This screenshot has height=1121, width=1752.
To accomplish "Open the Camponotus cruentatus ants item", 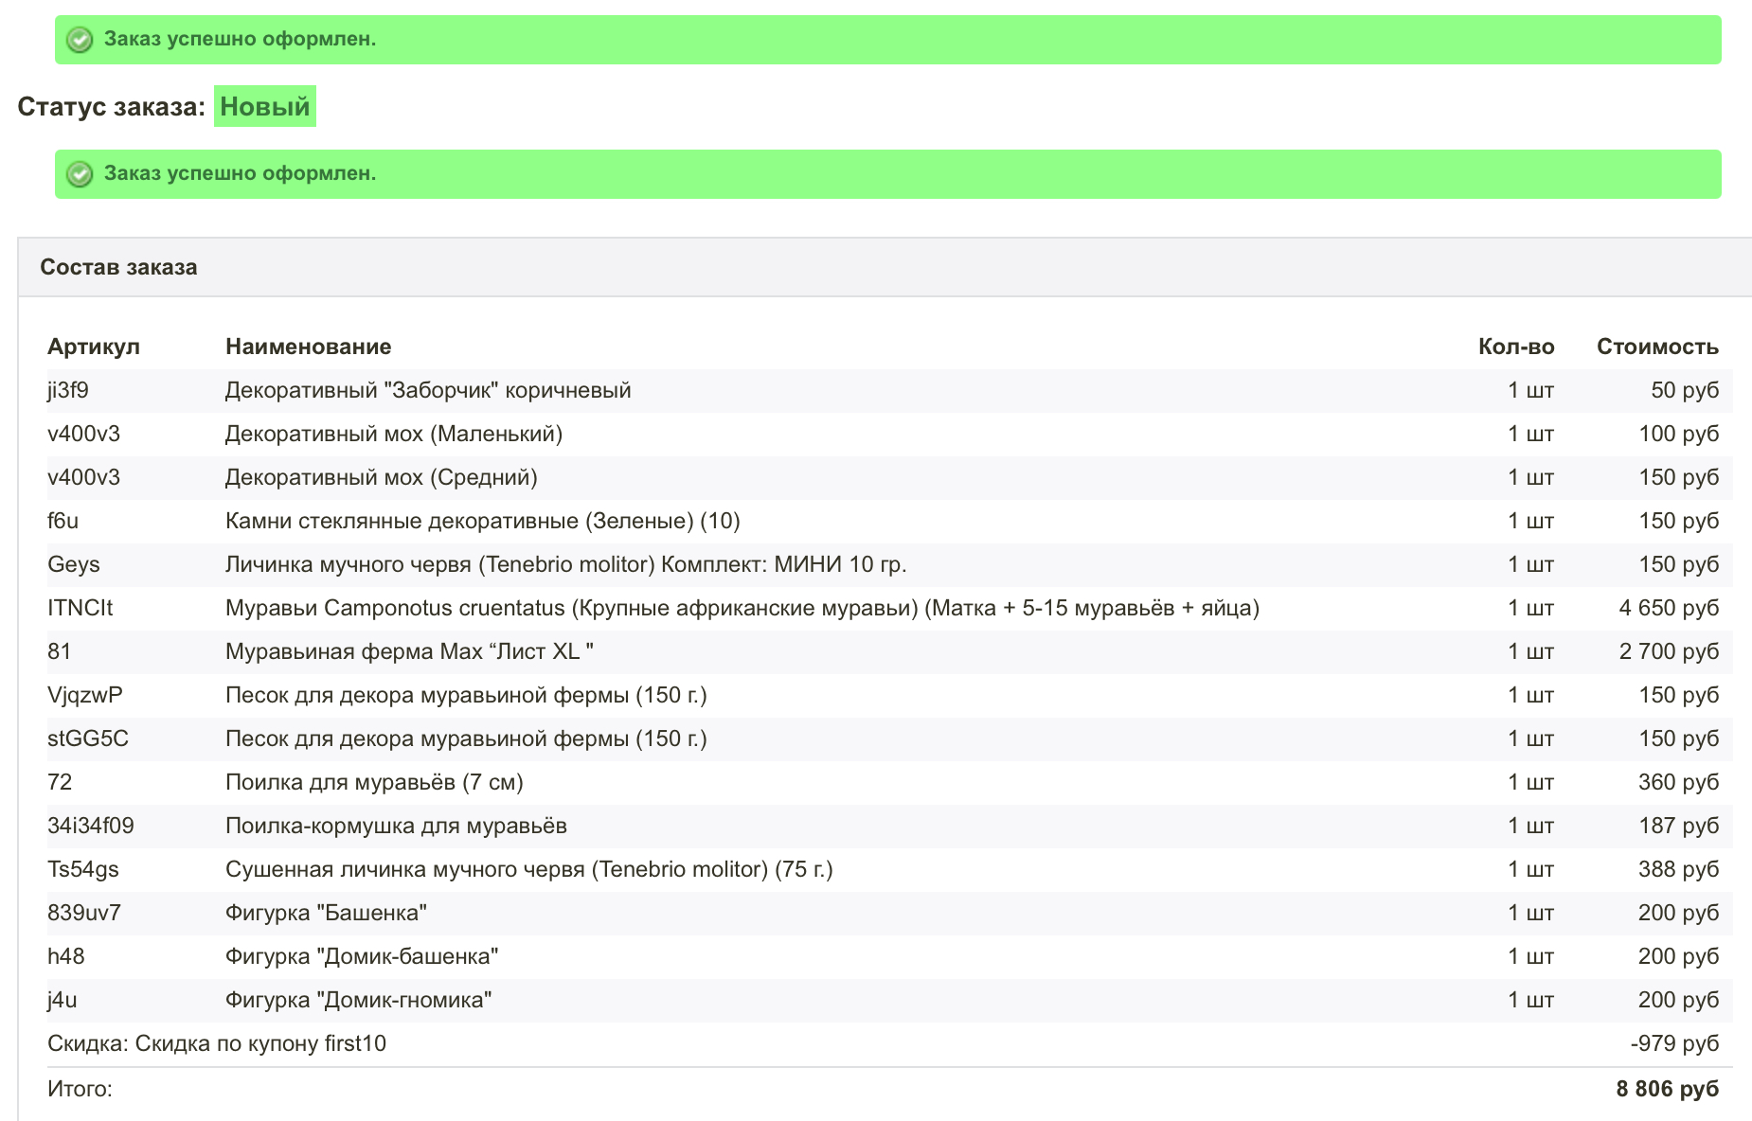I will (x=742, y=608).
